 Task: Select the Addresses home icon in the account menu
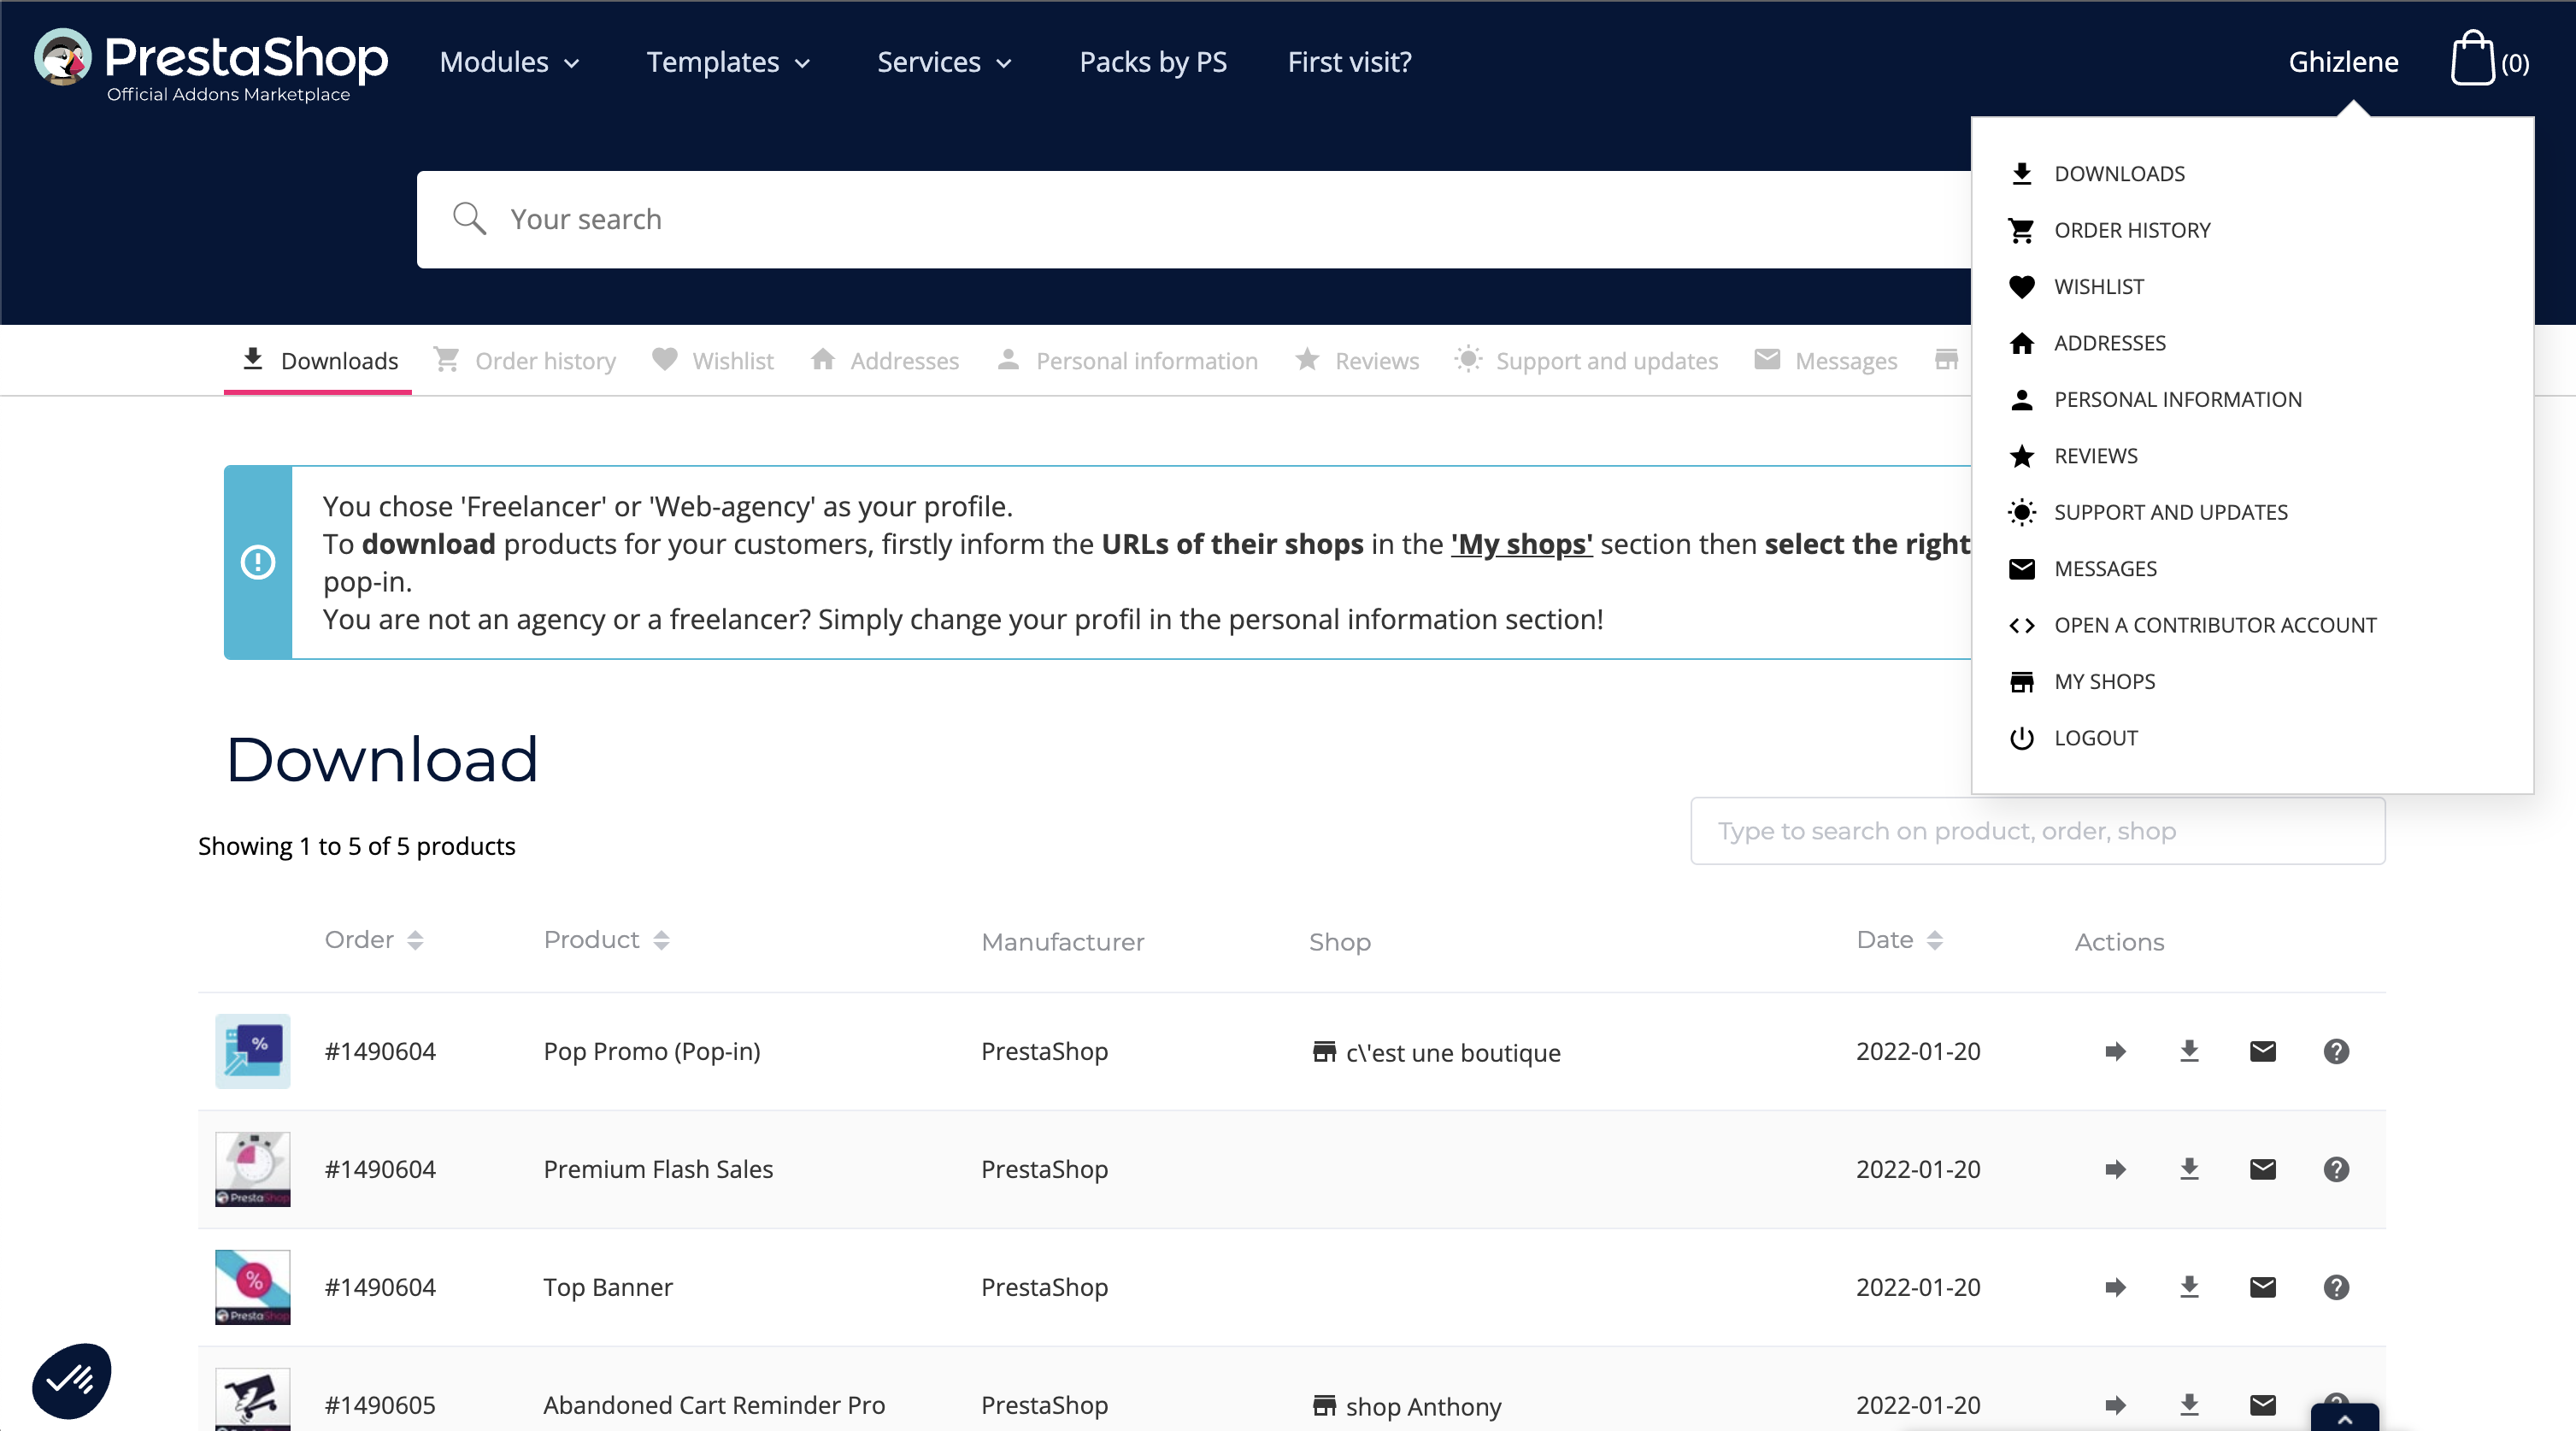(x=2022, y=343)
